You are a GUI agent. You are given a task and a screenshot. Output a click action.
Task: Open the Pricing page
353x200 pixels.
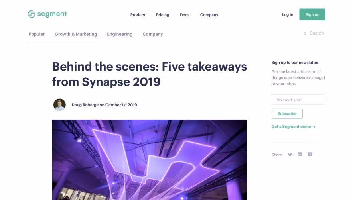163,15
